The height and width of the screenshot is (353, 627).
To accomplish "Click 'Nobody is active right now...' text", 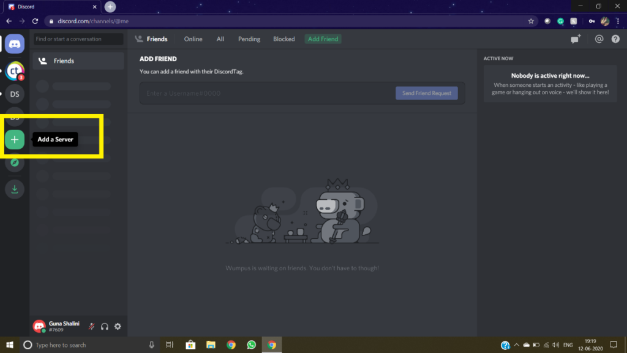I will tap(550, 75).
